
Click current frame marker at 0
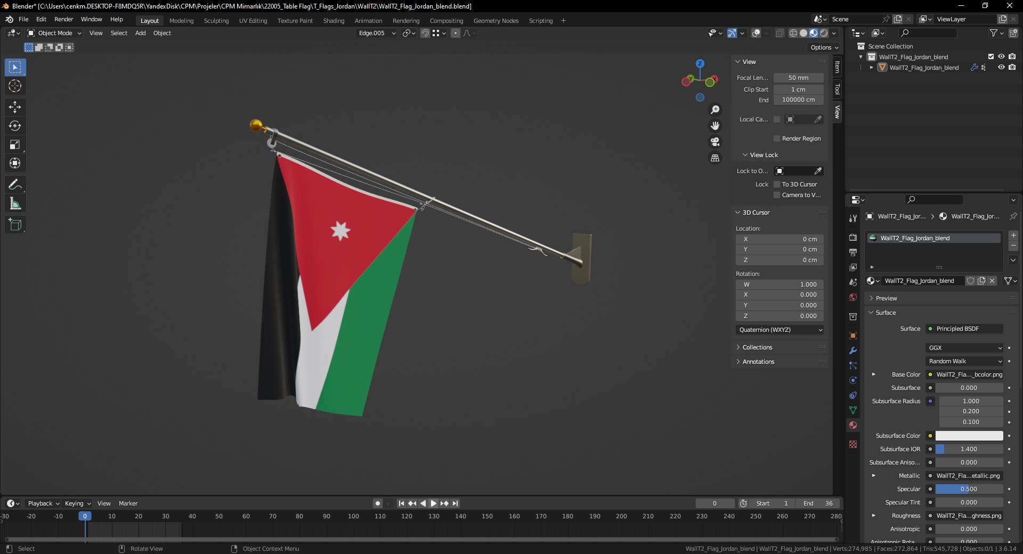point(85,516)
